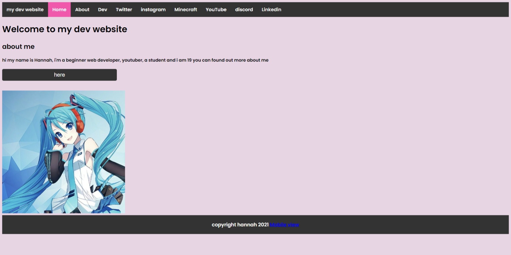The height and width of the screenshot is (255, 511).
Task: Open the Minecraft nav link
Action: [x=186, y=10]
